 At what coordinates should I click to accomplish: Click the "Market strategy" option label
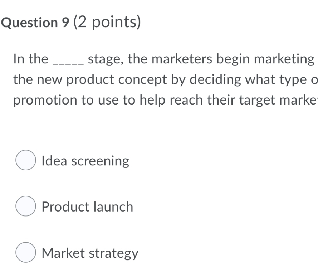click(x=90, y=253)
